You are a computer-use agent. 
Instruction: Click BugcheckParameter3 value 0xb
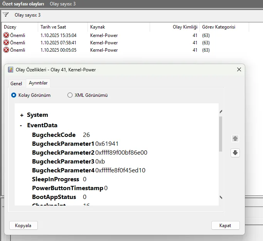click(100, 162)
